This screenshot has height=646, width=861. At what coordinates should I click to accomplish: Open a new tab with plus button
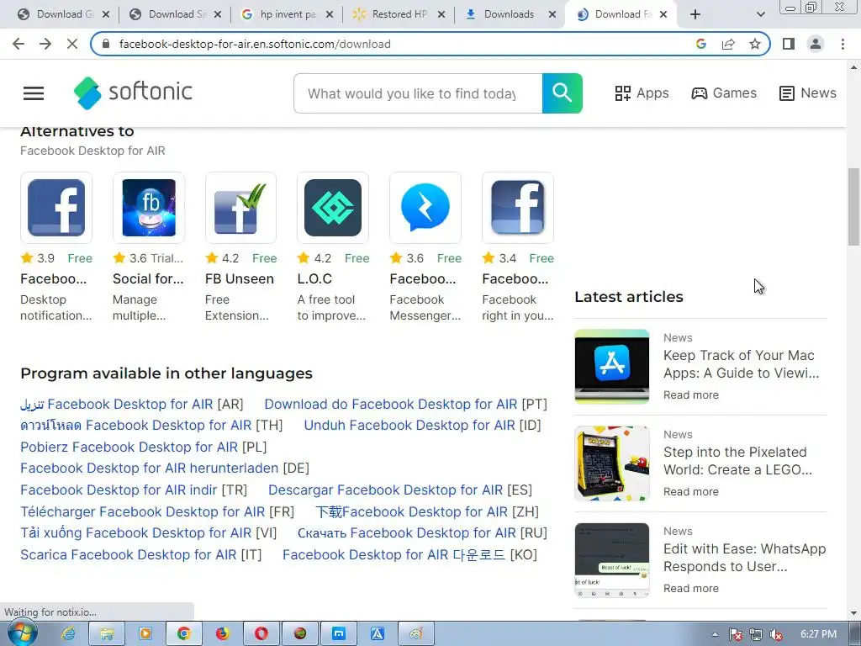[695, 14]
